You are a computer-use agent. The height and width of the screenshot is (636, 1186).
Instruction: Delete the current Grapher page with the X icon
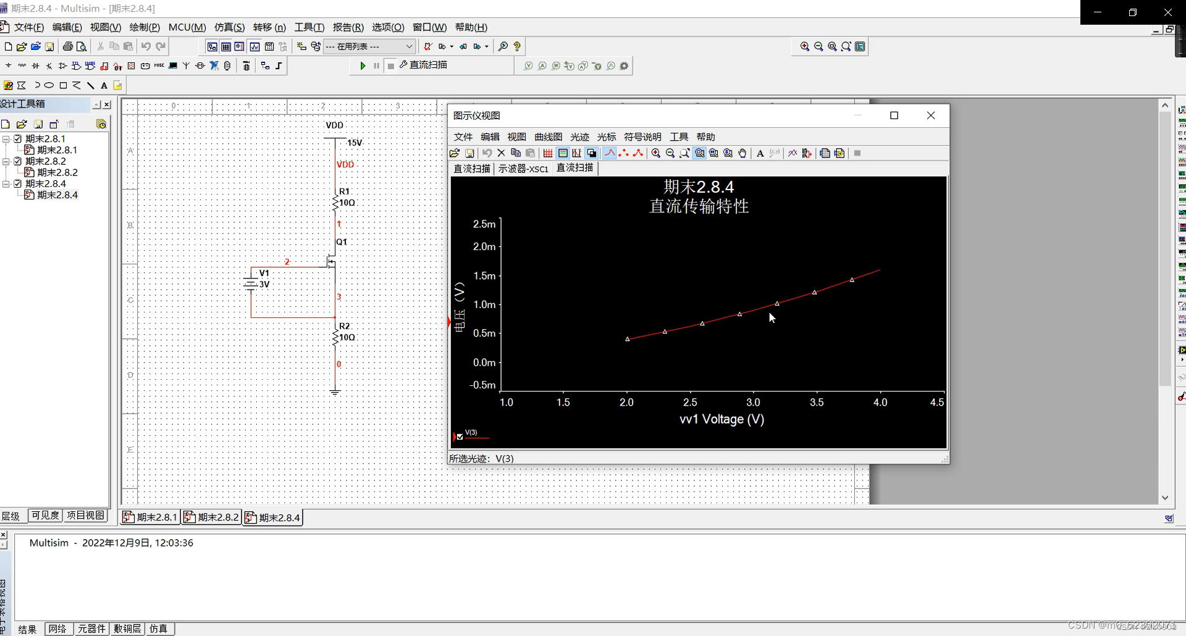click(x=501, y=153)
